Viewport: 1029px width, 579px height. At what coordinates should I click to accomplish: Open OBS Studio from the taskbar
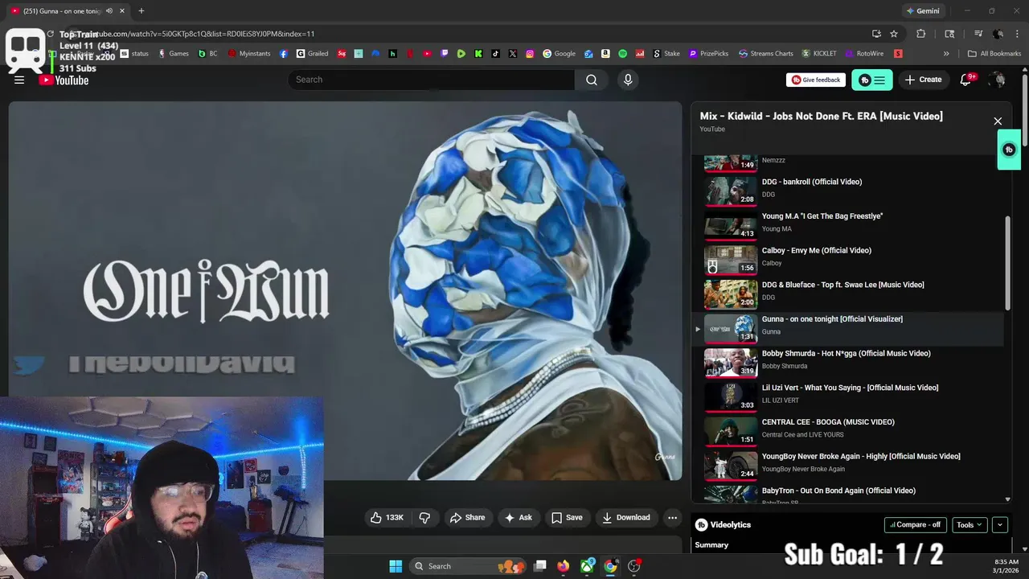(x=634, y=566)
